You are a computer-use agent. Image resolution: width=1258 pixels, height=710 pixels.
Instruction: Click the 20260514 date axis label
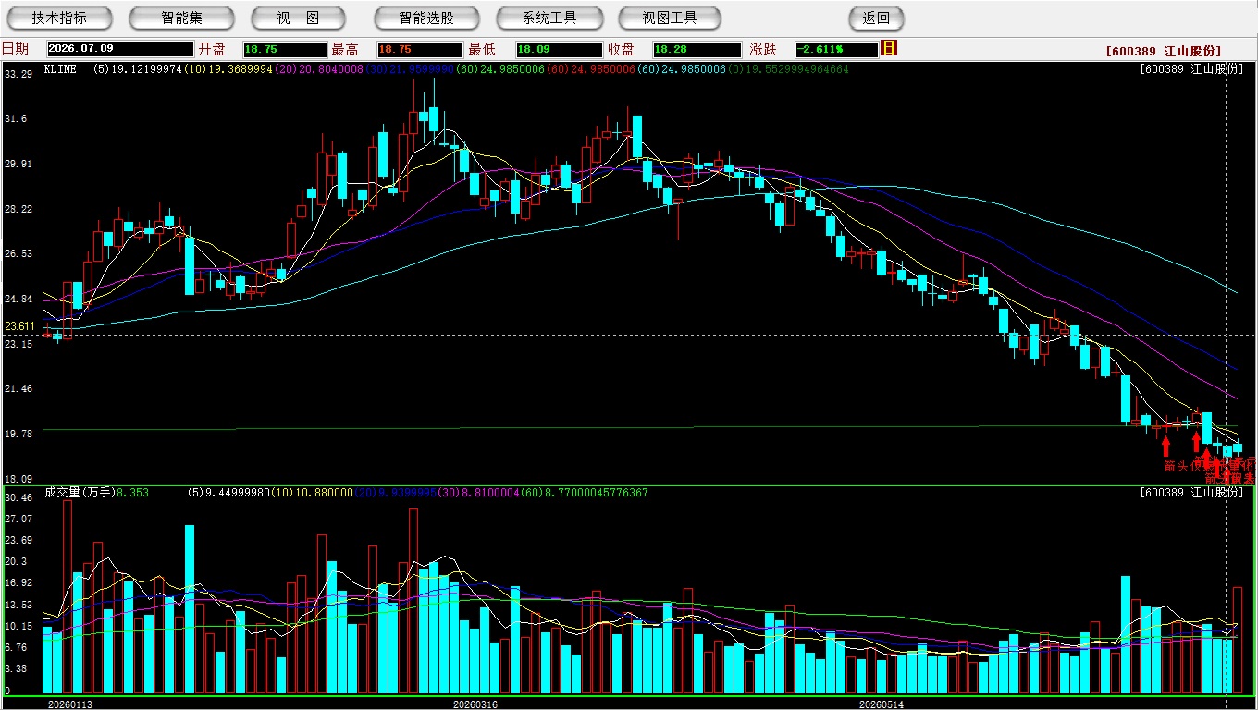pos(882,704)
